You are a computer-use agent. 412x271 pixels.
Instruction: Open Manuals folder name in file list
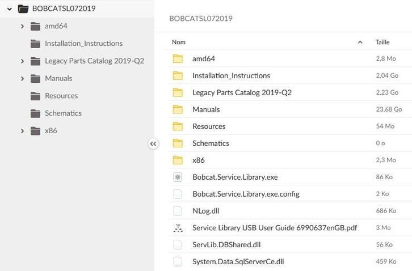tap(206, 109)
